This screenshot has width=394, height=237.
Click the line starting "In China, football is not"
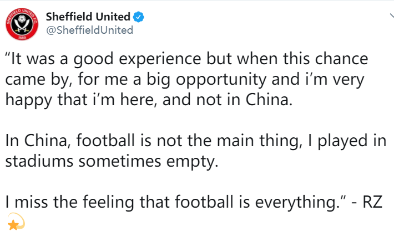196,141
